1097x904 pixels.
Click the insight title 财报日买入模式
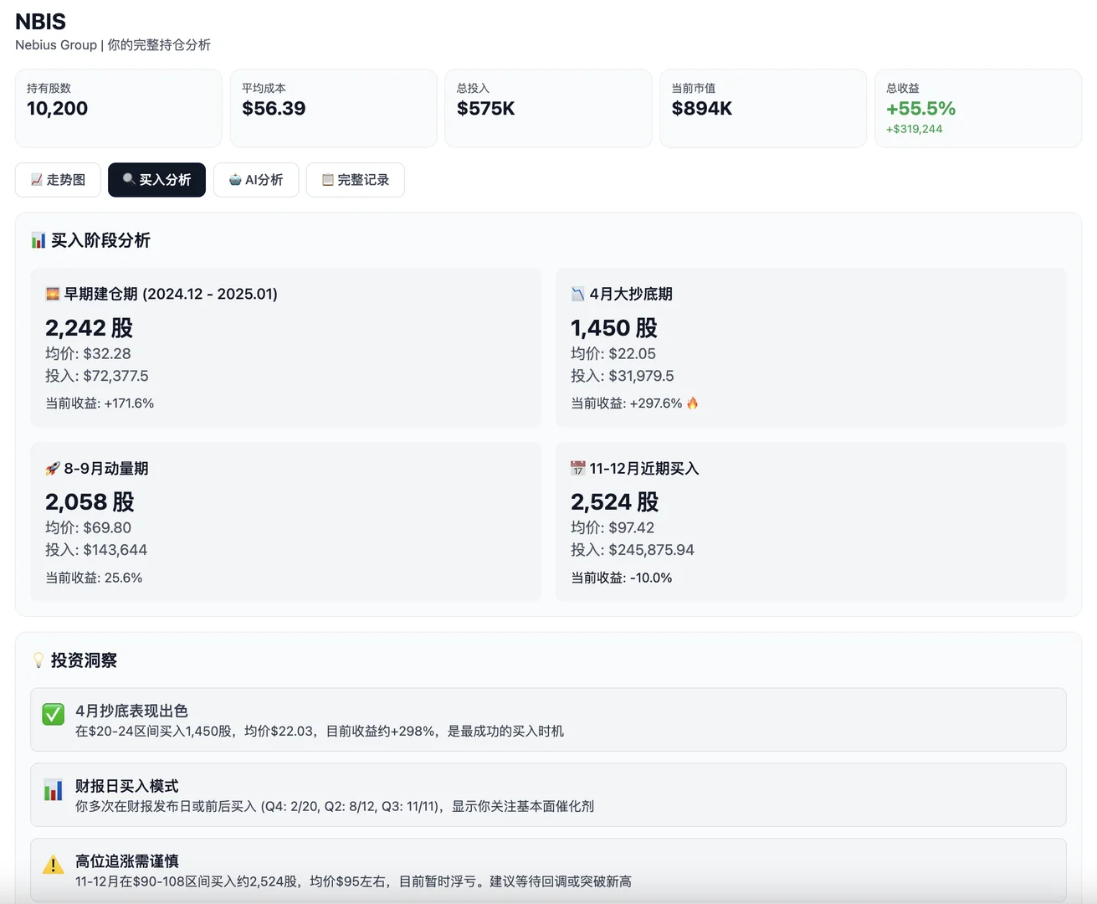pyautogui.click(x=127, y=787)
